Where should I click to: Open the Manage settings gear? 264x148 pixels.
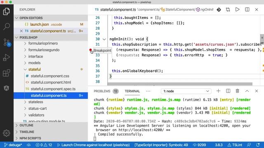tap(7, 133)
